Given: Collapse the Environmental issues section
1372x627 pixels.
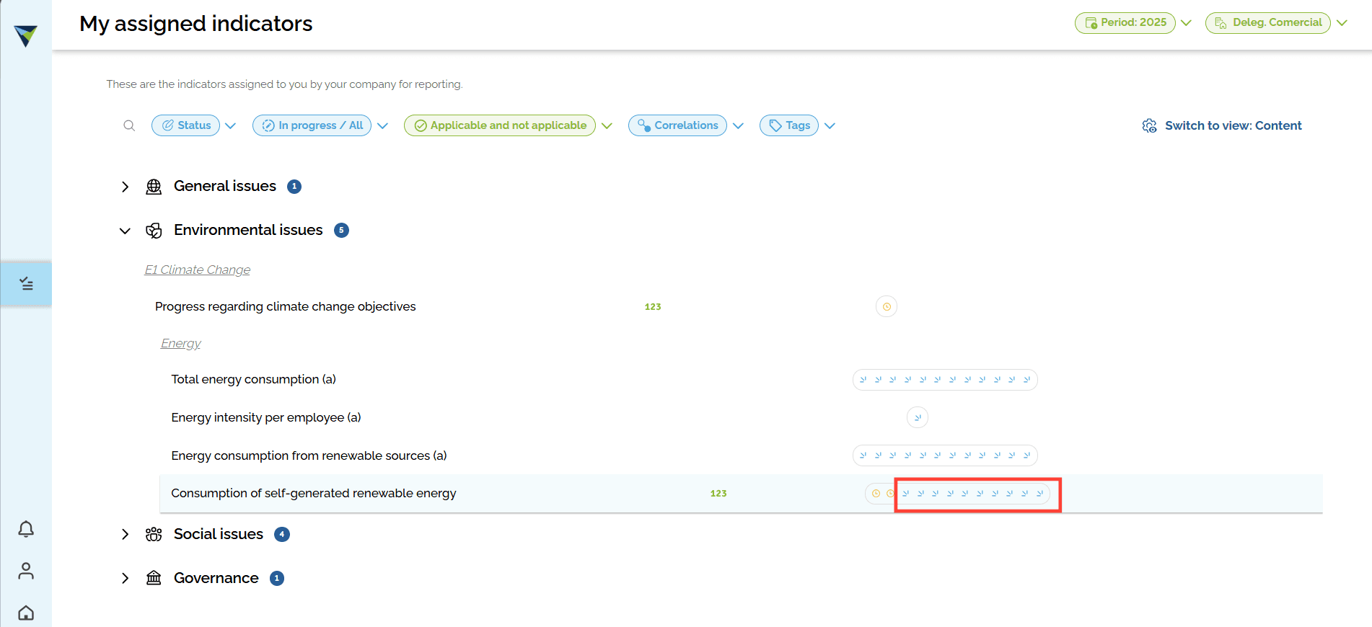Looking at the screenshot, I should coord(126,231).
